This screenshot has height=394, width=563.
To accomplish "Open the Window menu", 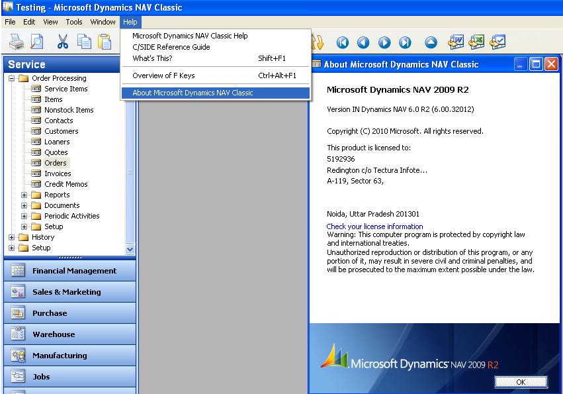I will [103, 22].
